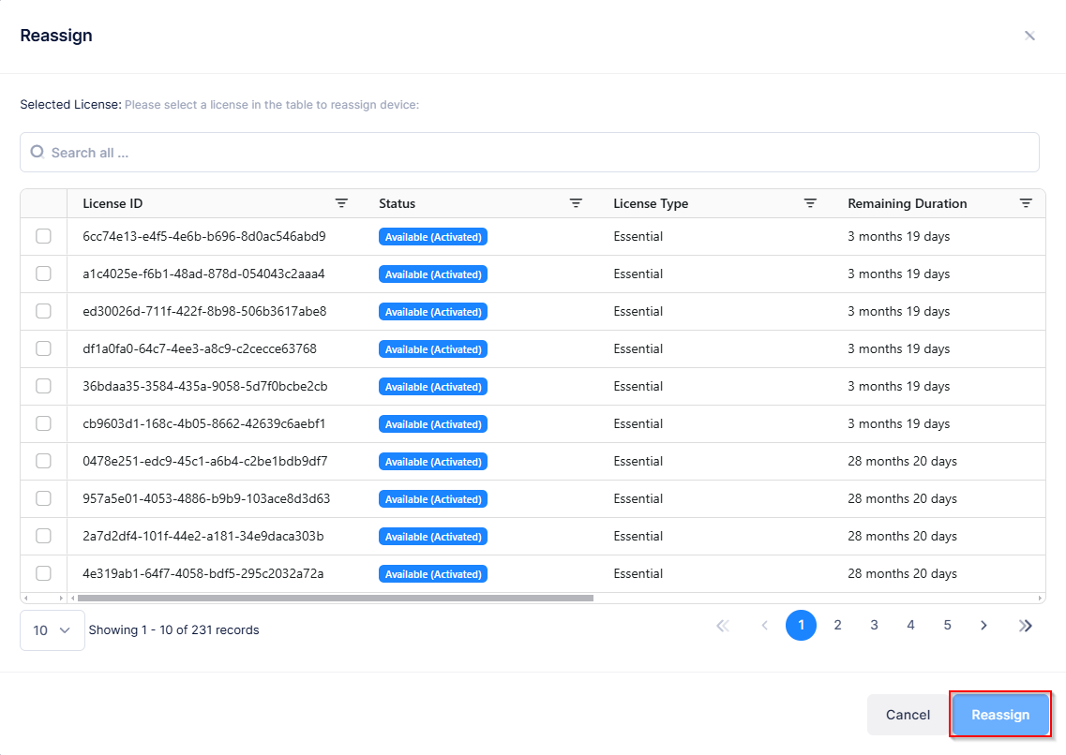This screenshot has width=1066, height=755.
Task: Open the License ID column filter icon
Action: (x=342, y=203)
